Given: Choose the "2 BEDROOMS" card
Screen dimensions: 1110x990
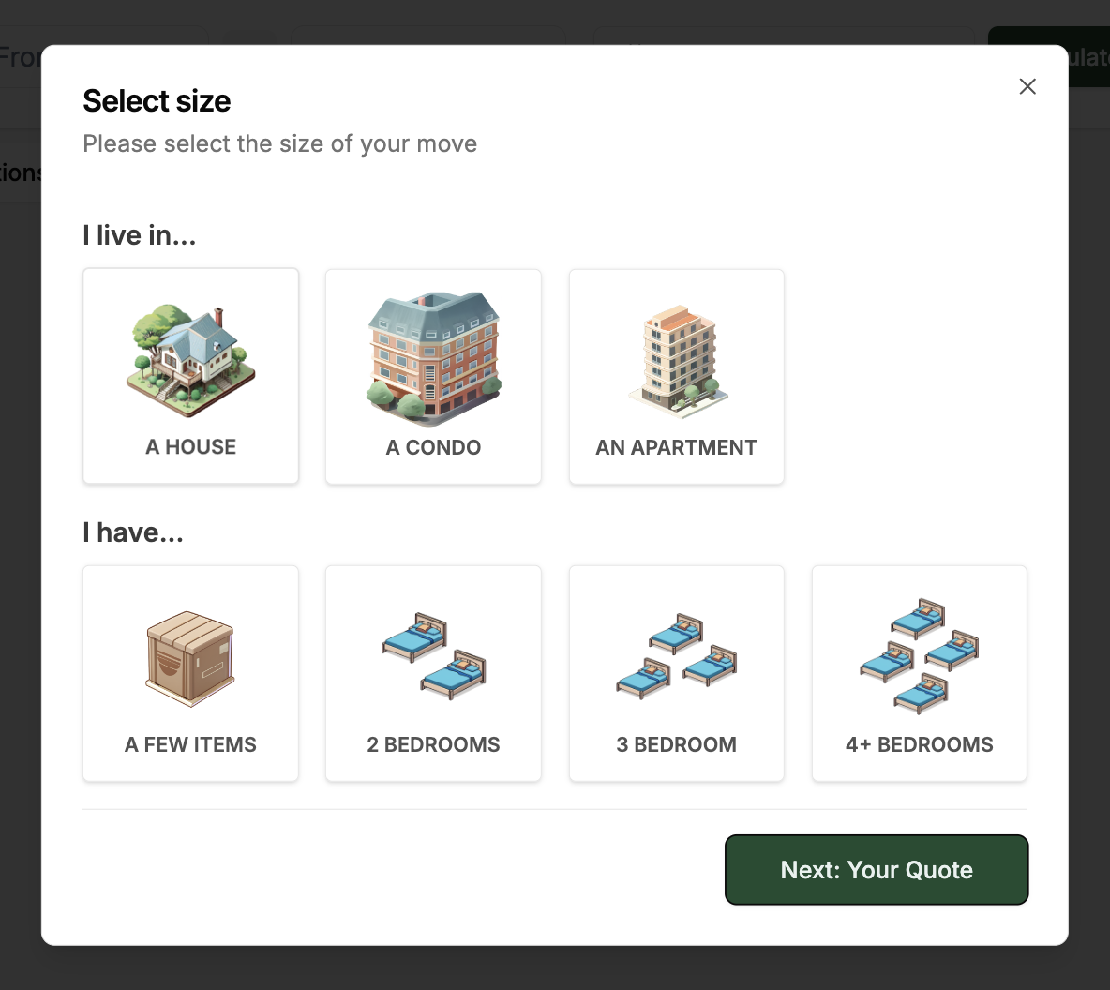Looking at the screenshot, I should click(433, 673).
